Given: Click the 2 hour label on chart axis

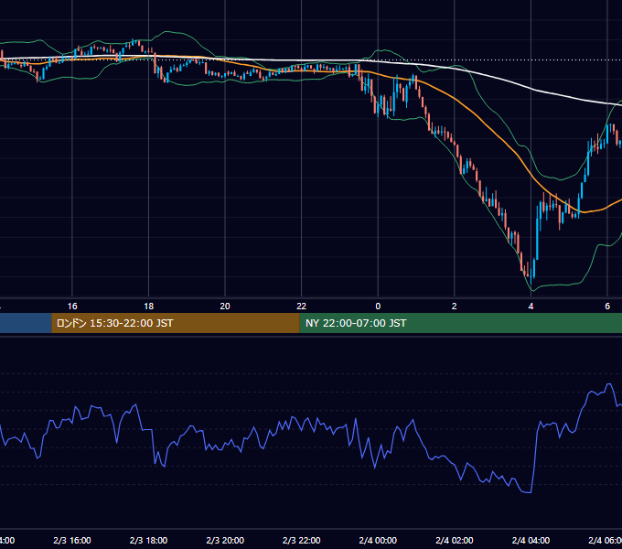Looking at the screenshot, I should (x=455, y=307).
